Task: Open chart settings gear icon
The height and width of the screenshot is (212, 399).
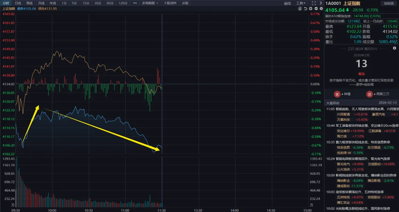Action: coord(321,8)
